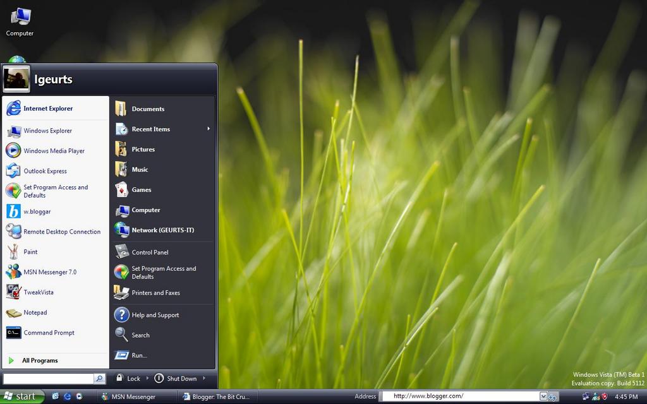This screenshot has height=404, width=647.
Task: Click MSN Messenger tray icon
Action: (x=596, y=396)
